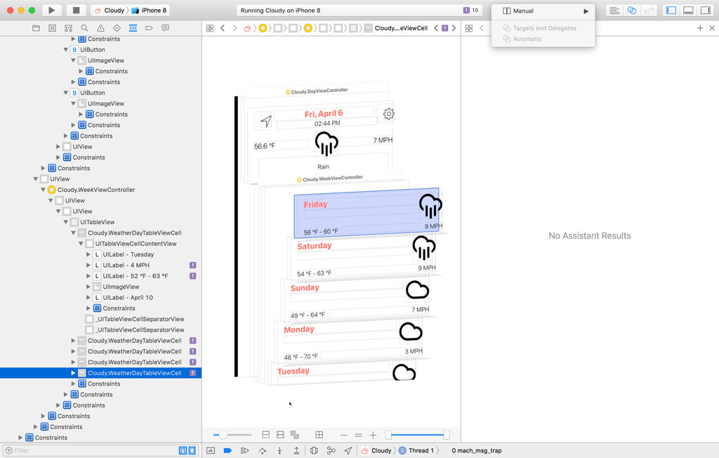The width and height of the screenshot is (719, 458).
Task: Expand the UILabel - Tuesday item
Action: 88,254
